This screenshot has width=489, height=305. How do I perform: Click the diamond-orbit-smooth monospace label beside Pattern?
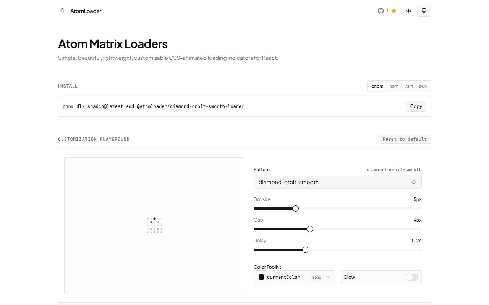pos(394,170)
